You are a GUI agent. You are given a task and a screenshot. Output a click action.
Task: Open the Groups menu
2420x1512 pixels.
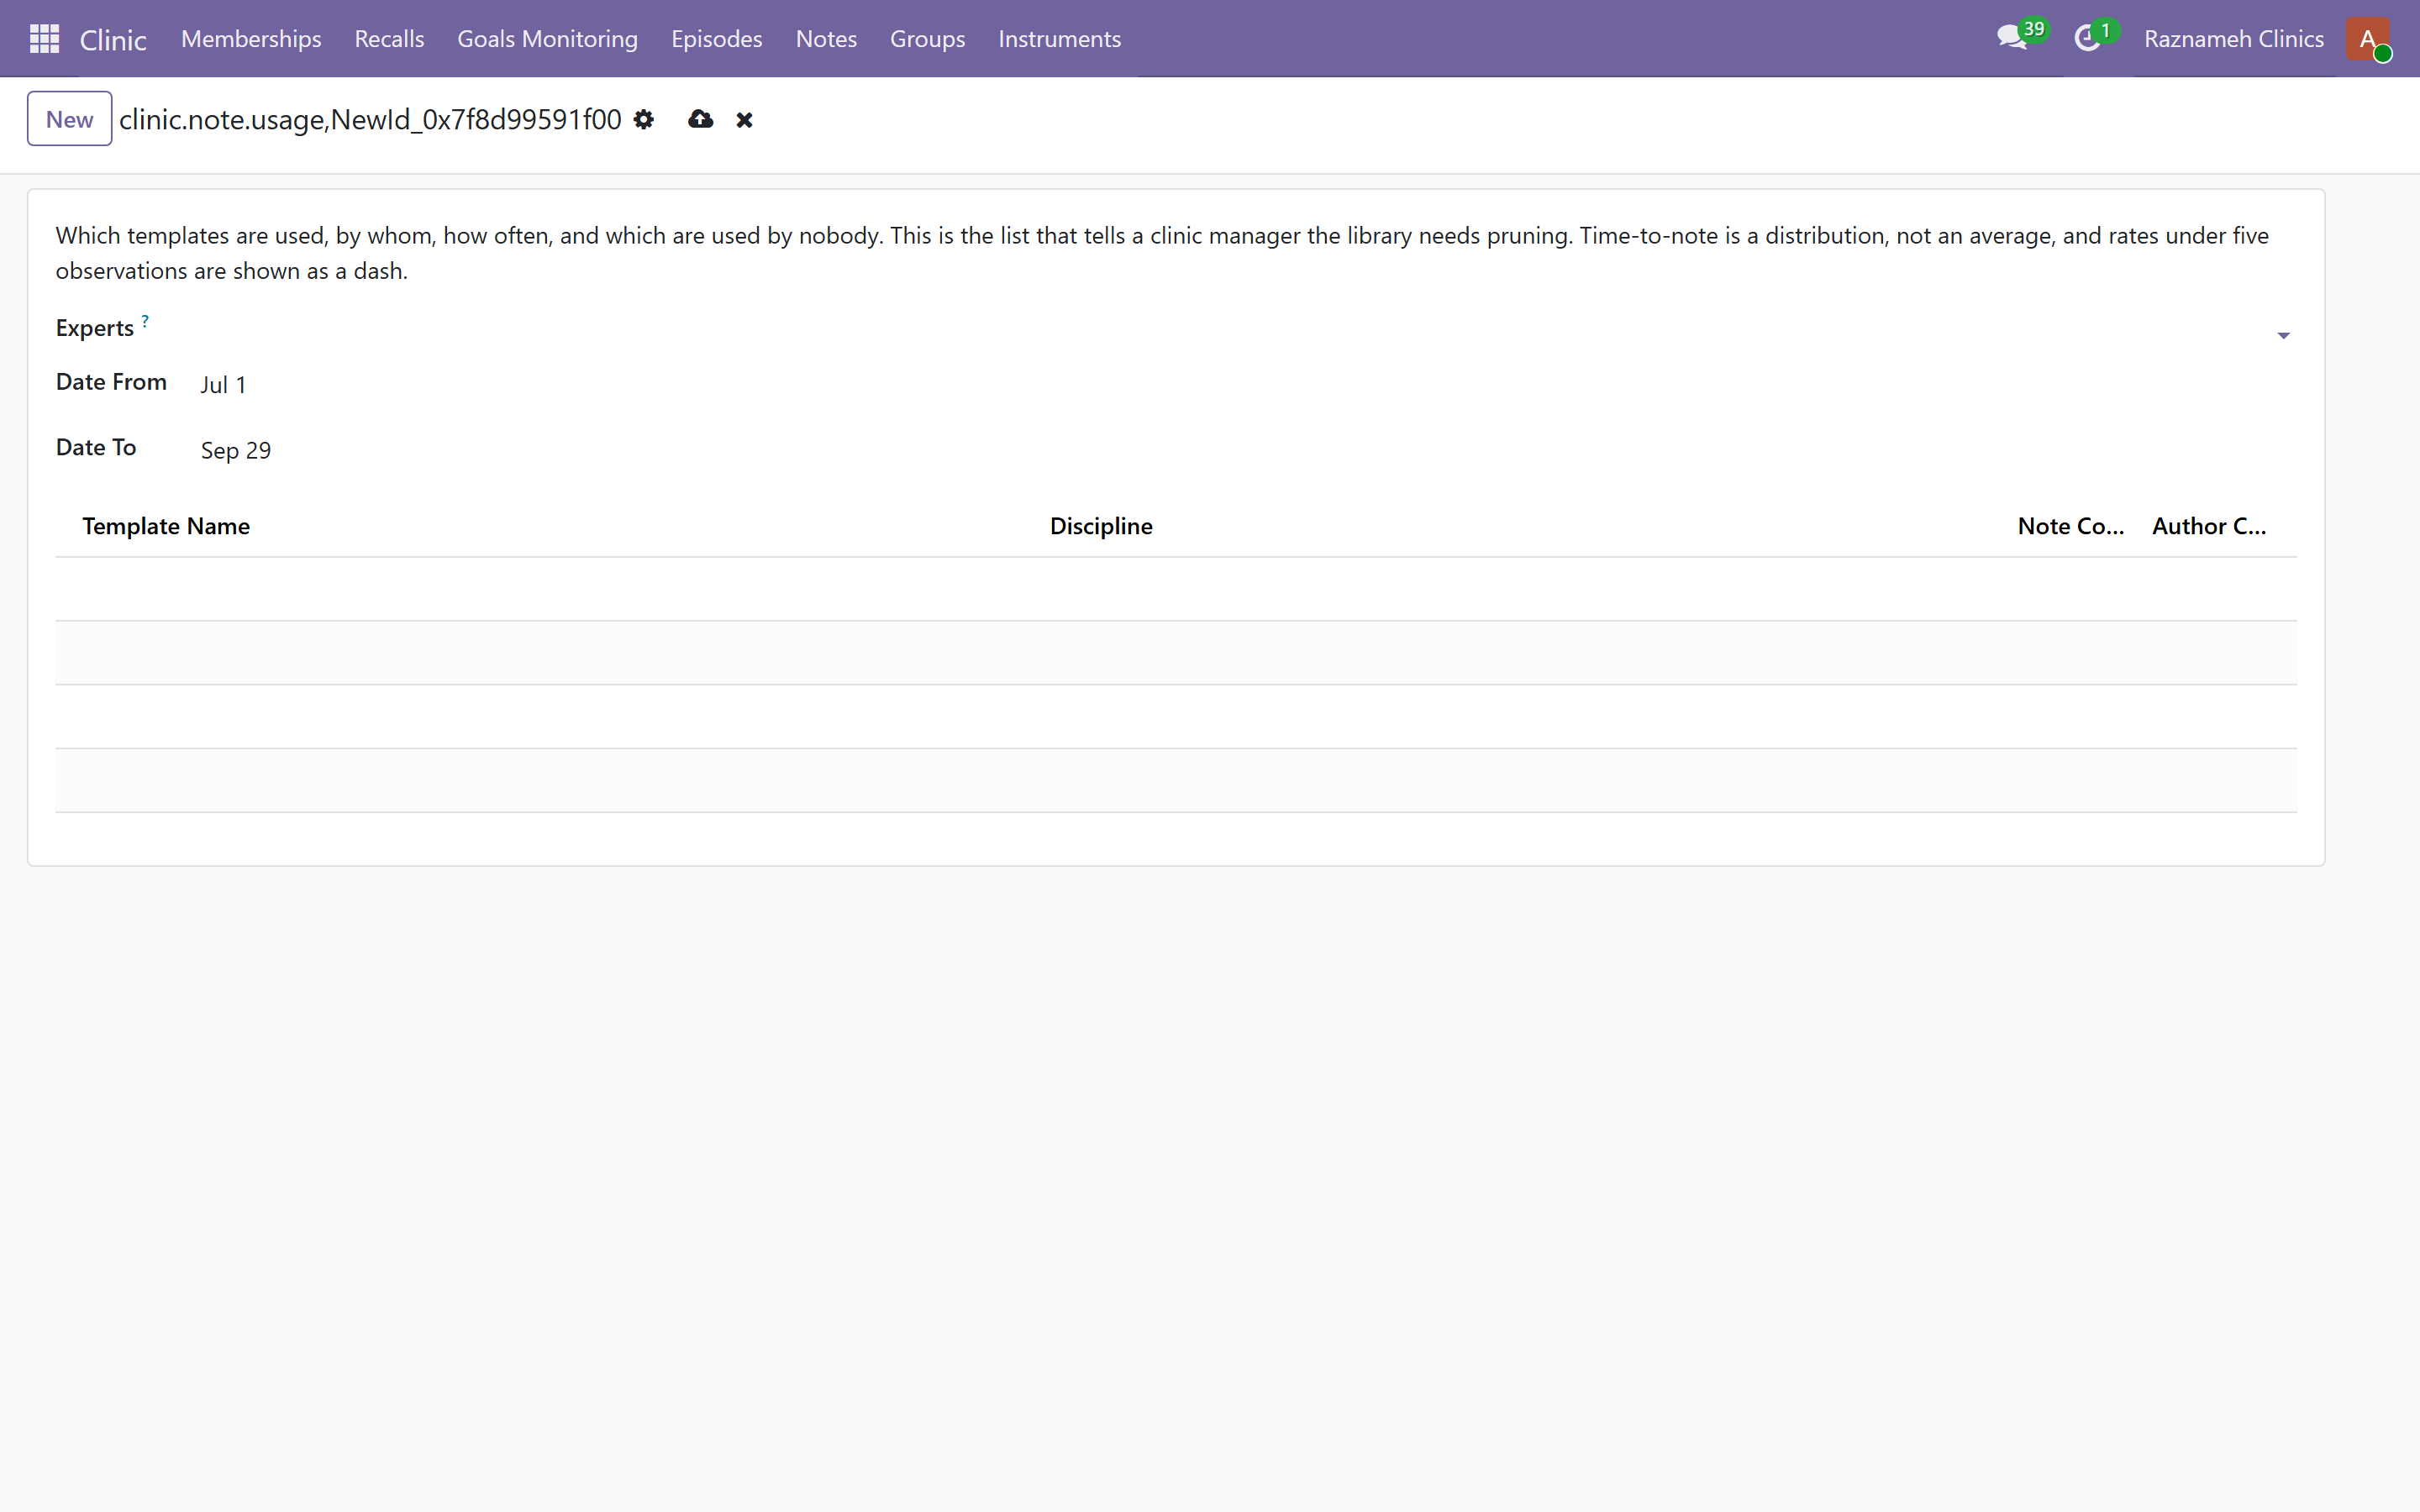(x=927, y=39)
